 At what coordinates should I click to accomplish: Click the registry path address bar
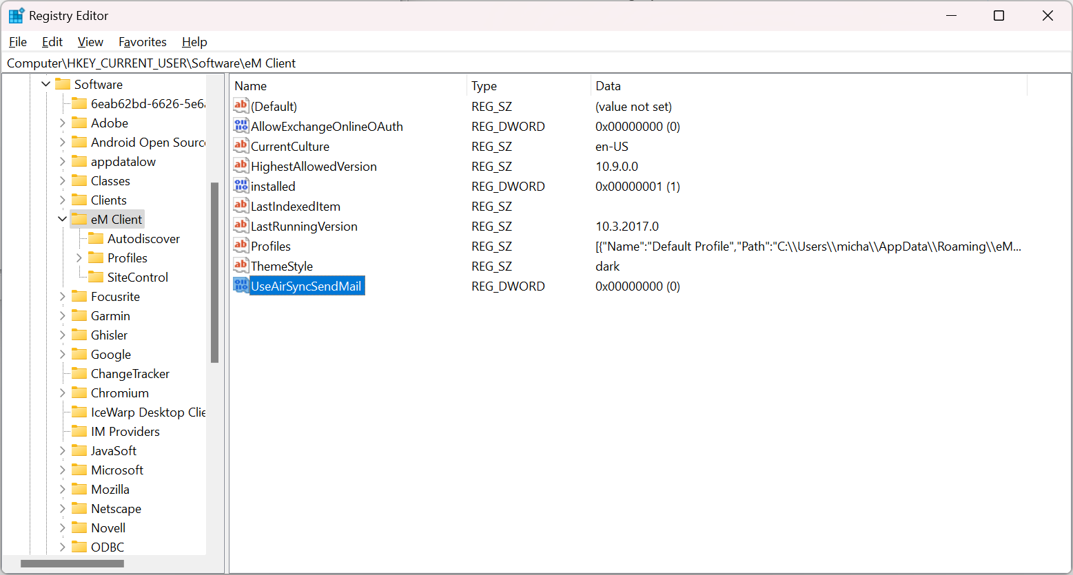pos(536,63)
